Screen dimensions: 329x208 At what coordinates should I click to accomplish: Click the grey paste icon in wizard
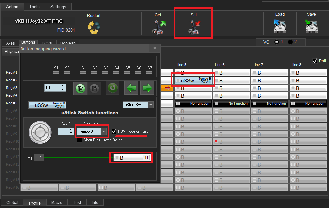click(94, 88)
